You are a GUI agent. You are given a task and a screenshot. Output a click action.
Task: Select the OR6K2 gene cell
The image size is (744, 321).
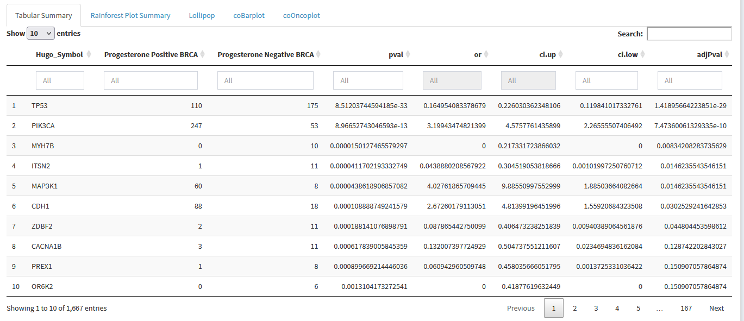pos(42,286)
